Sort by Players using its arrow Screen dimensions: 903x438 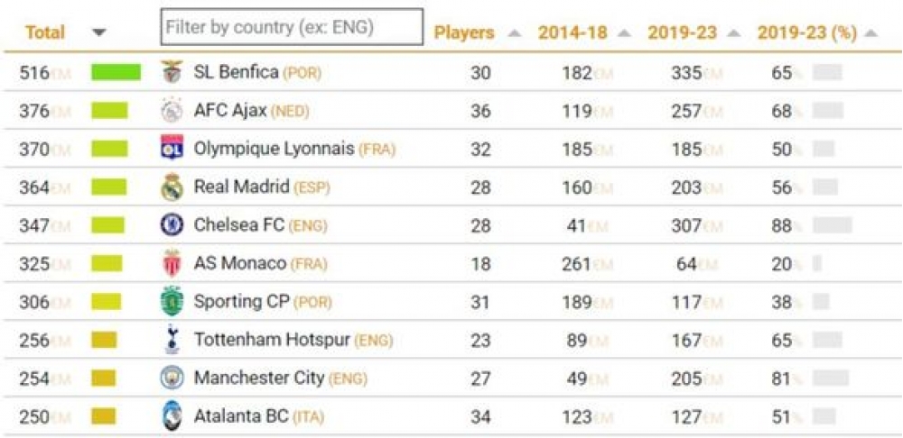[515, 33]
